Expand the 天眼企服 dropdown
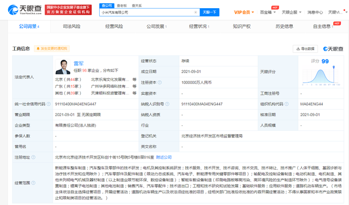349x205 pixels. [x=291, y=12]
